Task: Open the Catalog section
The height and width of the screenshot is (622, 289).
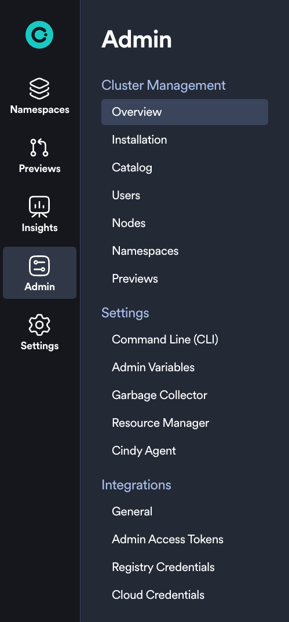Action: point(132,167)
